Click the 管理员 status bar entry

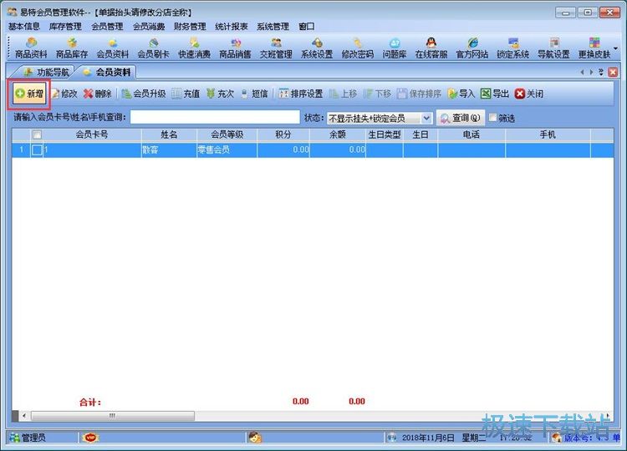28,438
